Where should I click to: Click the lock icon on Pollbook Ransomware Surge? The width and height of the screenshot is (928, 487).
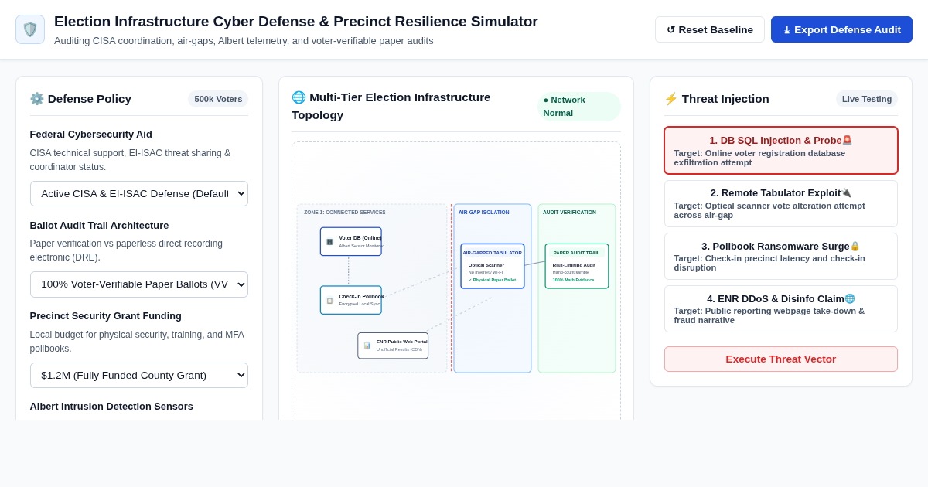(x=855, y=247)
